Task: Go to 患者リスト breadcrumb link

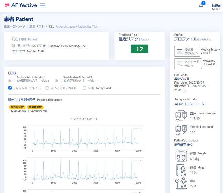Action: pyautogui.click(x=37, y=27)
